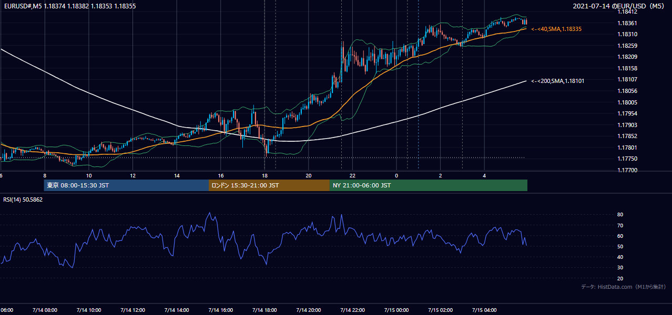Screen dimensions: 672x315
Task: Open the HistData.com data source credit
Action: pyautogui.click(x=623, y=287)
